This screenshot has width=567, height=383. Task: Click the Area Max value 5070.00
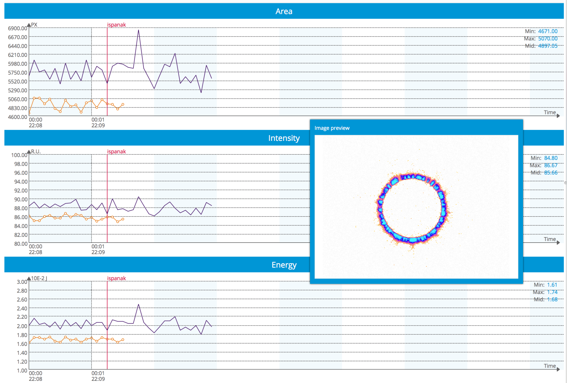547,38
